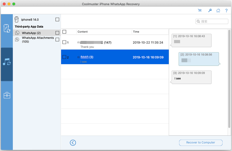This screenshot has height=151, width=232.
Task: Click message bubble [1] 16:08:43
Action: (x=192, y=40)
